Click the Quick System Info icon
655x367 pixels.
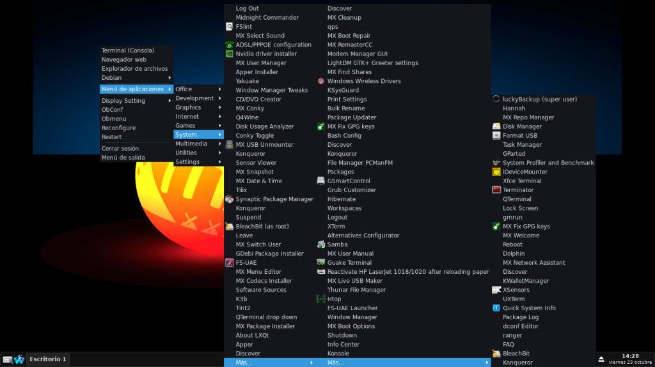[496, 308]
